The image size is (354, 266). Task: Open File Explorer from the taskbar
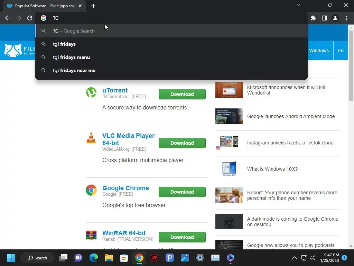[109, 258]
